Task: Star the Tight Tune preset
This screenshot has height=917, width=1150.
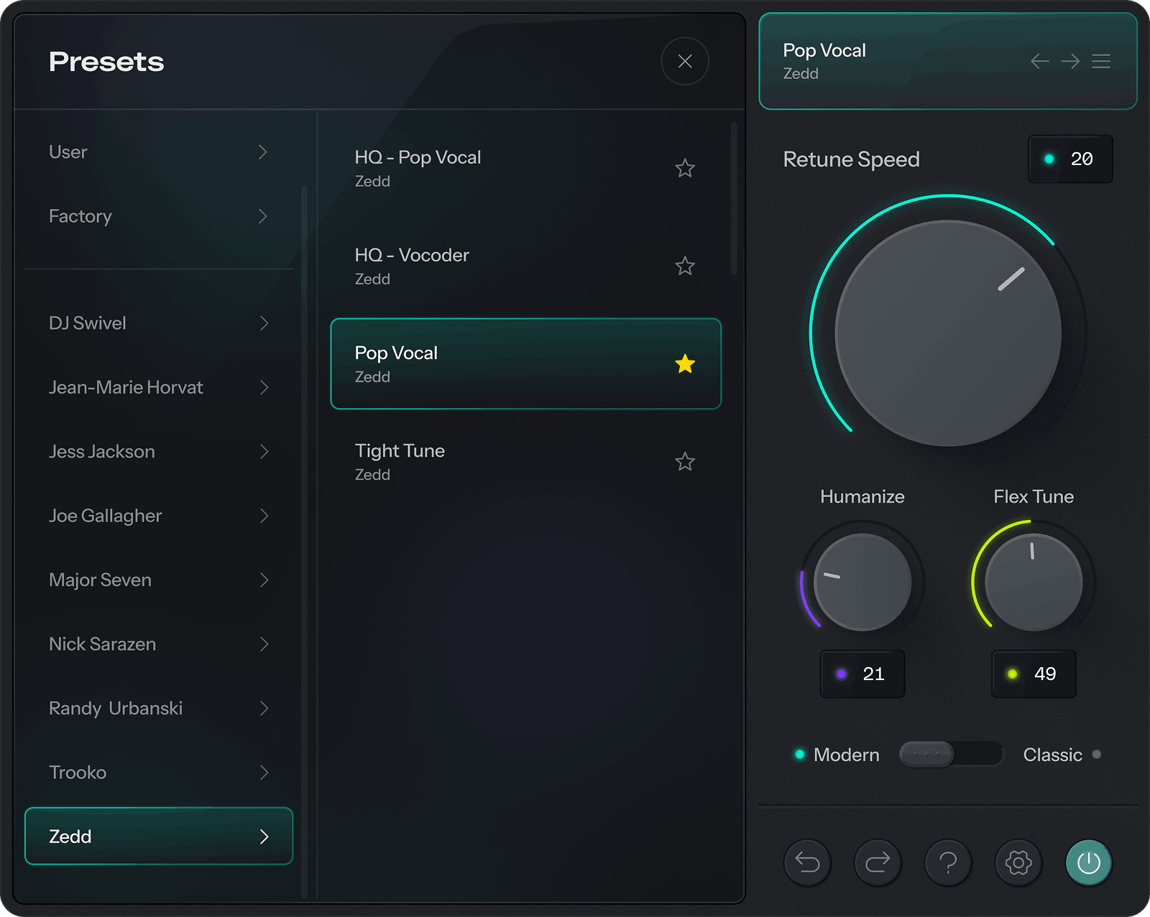Action: (x=685, y=462)
